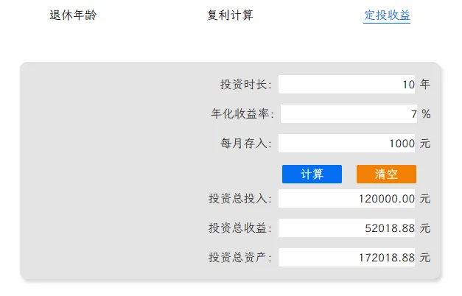Click the 投资总资产 label text
The width and height of the screenshot is (462, 296).
coord(240,258)
